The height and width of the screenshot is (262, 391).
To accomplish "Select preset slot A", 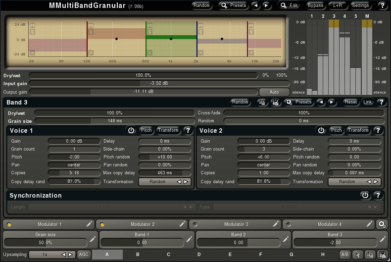I will (x=107, y=255).
